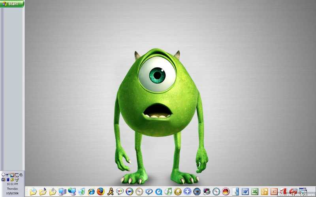Open the Recycle Bin shortcut
The width and height of the screenshot is (316, 197).
pos(81,191)
